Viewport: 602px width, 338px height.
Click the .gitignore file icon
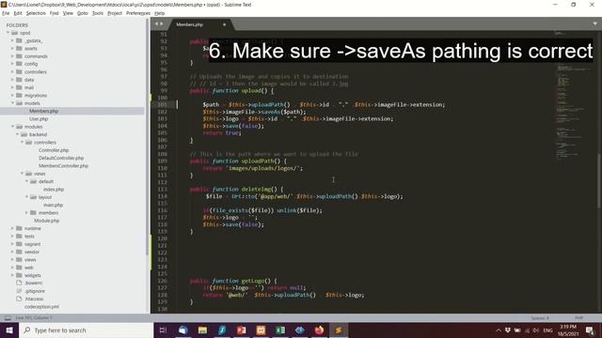(19, 291)
